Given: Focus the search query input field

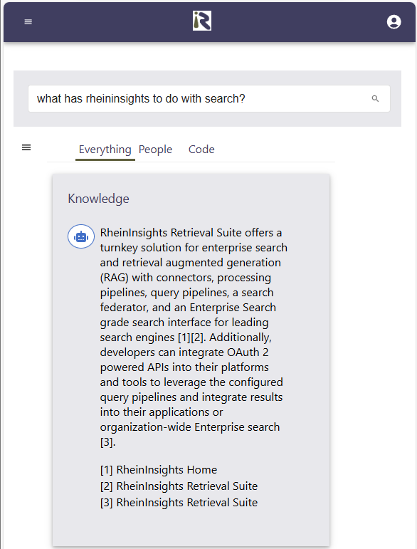Looking at the screenshot, I should [208, 99].
